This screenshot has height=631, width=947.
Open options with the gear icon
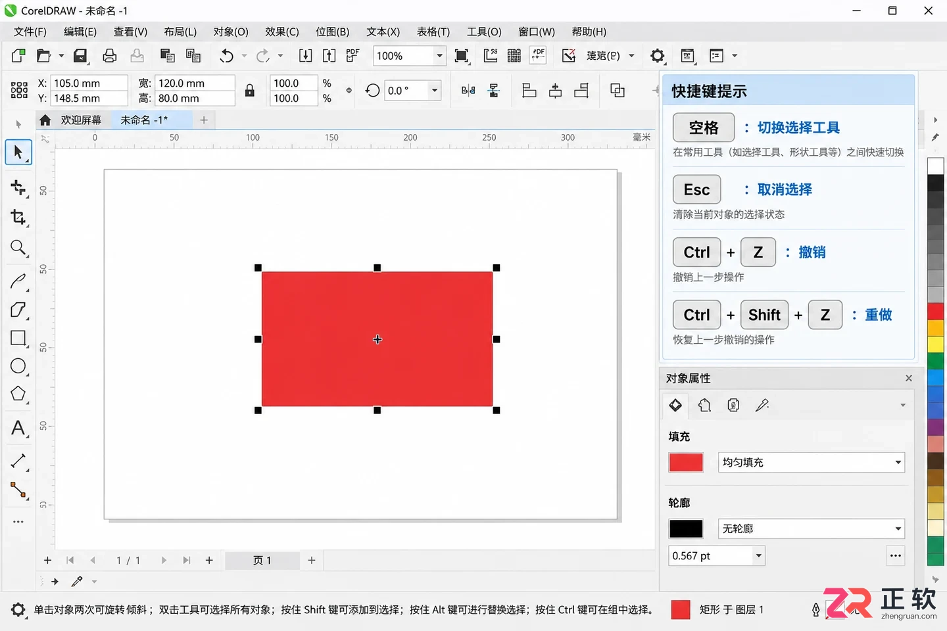657,56
